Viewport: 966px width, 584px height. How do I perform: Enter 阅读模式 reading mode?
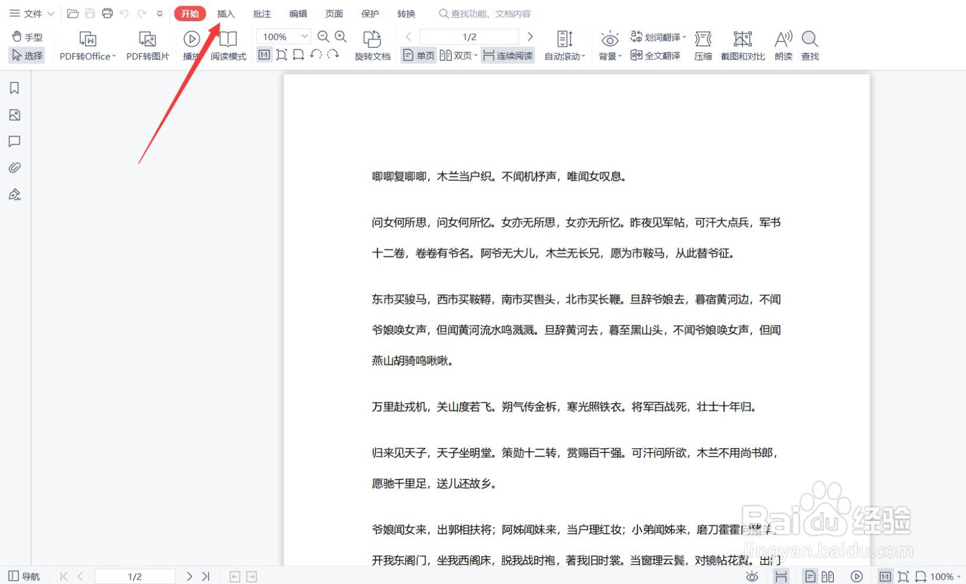(228, 46)
